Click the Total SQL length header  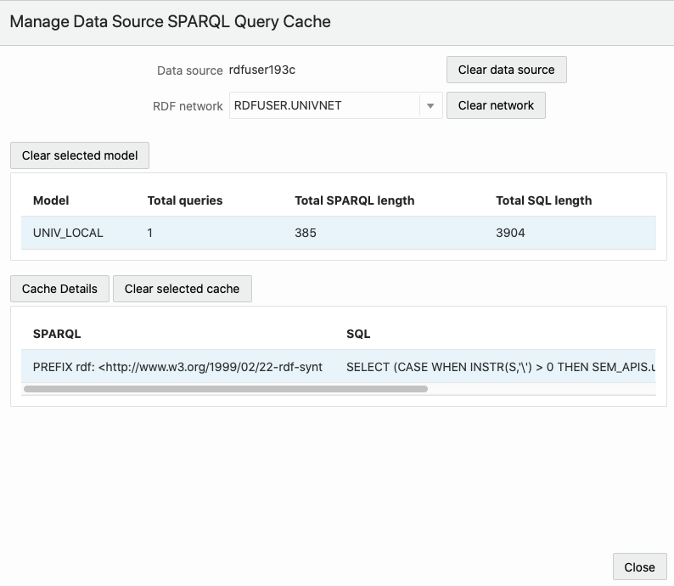pos(544,200)
